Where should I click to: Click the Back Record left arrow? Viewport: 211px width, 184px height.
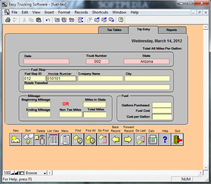(116, 139)
